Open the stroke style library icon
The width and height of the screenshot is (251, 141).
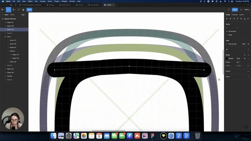[x=245, y=55]
